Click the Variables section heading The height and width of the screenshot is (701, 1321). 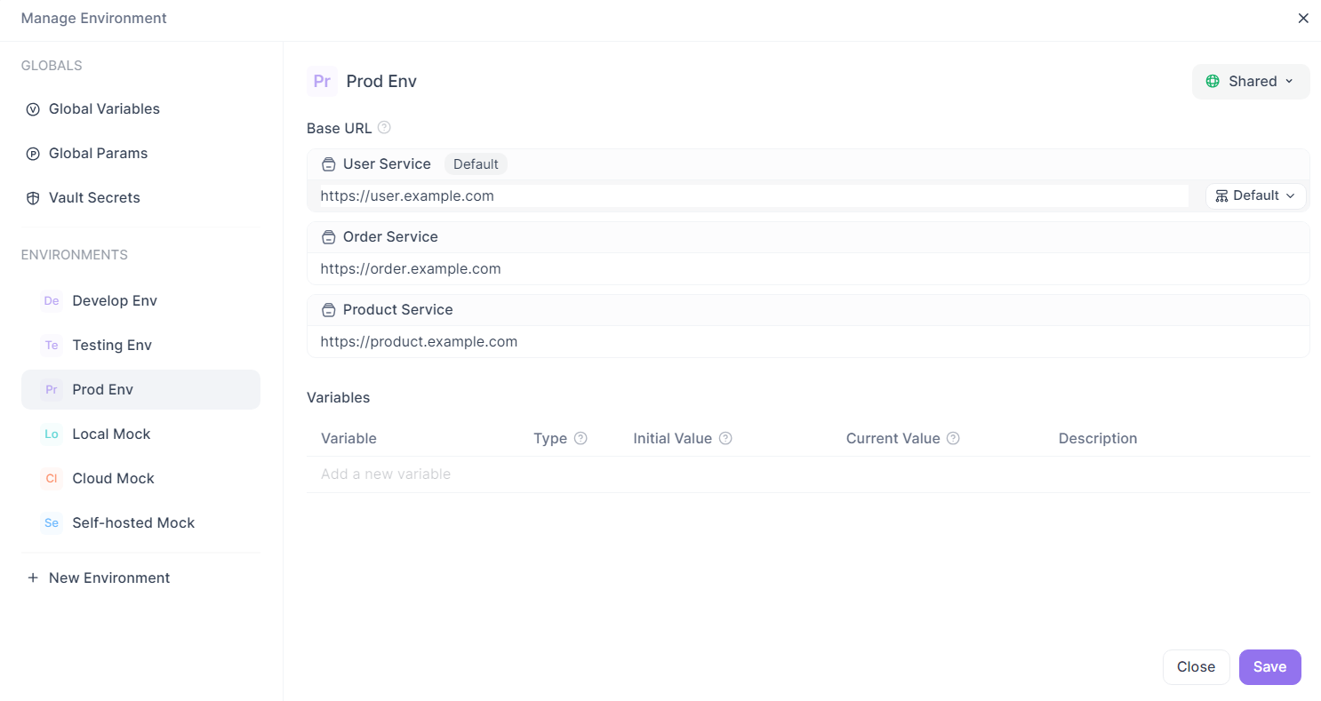(x=339, y=397)
